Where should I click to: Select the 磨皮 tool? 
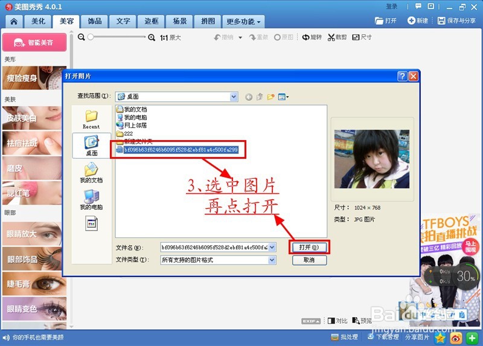[x=33, y=168]
